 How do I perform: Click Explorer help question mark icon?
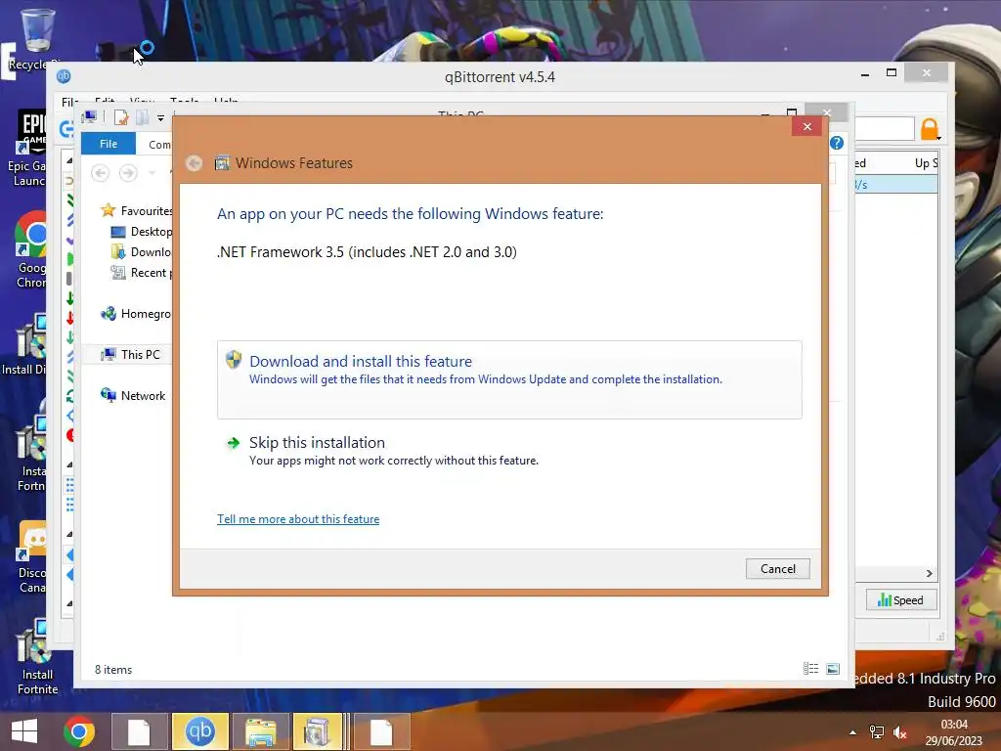click(x=837, y=143)
